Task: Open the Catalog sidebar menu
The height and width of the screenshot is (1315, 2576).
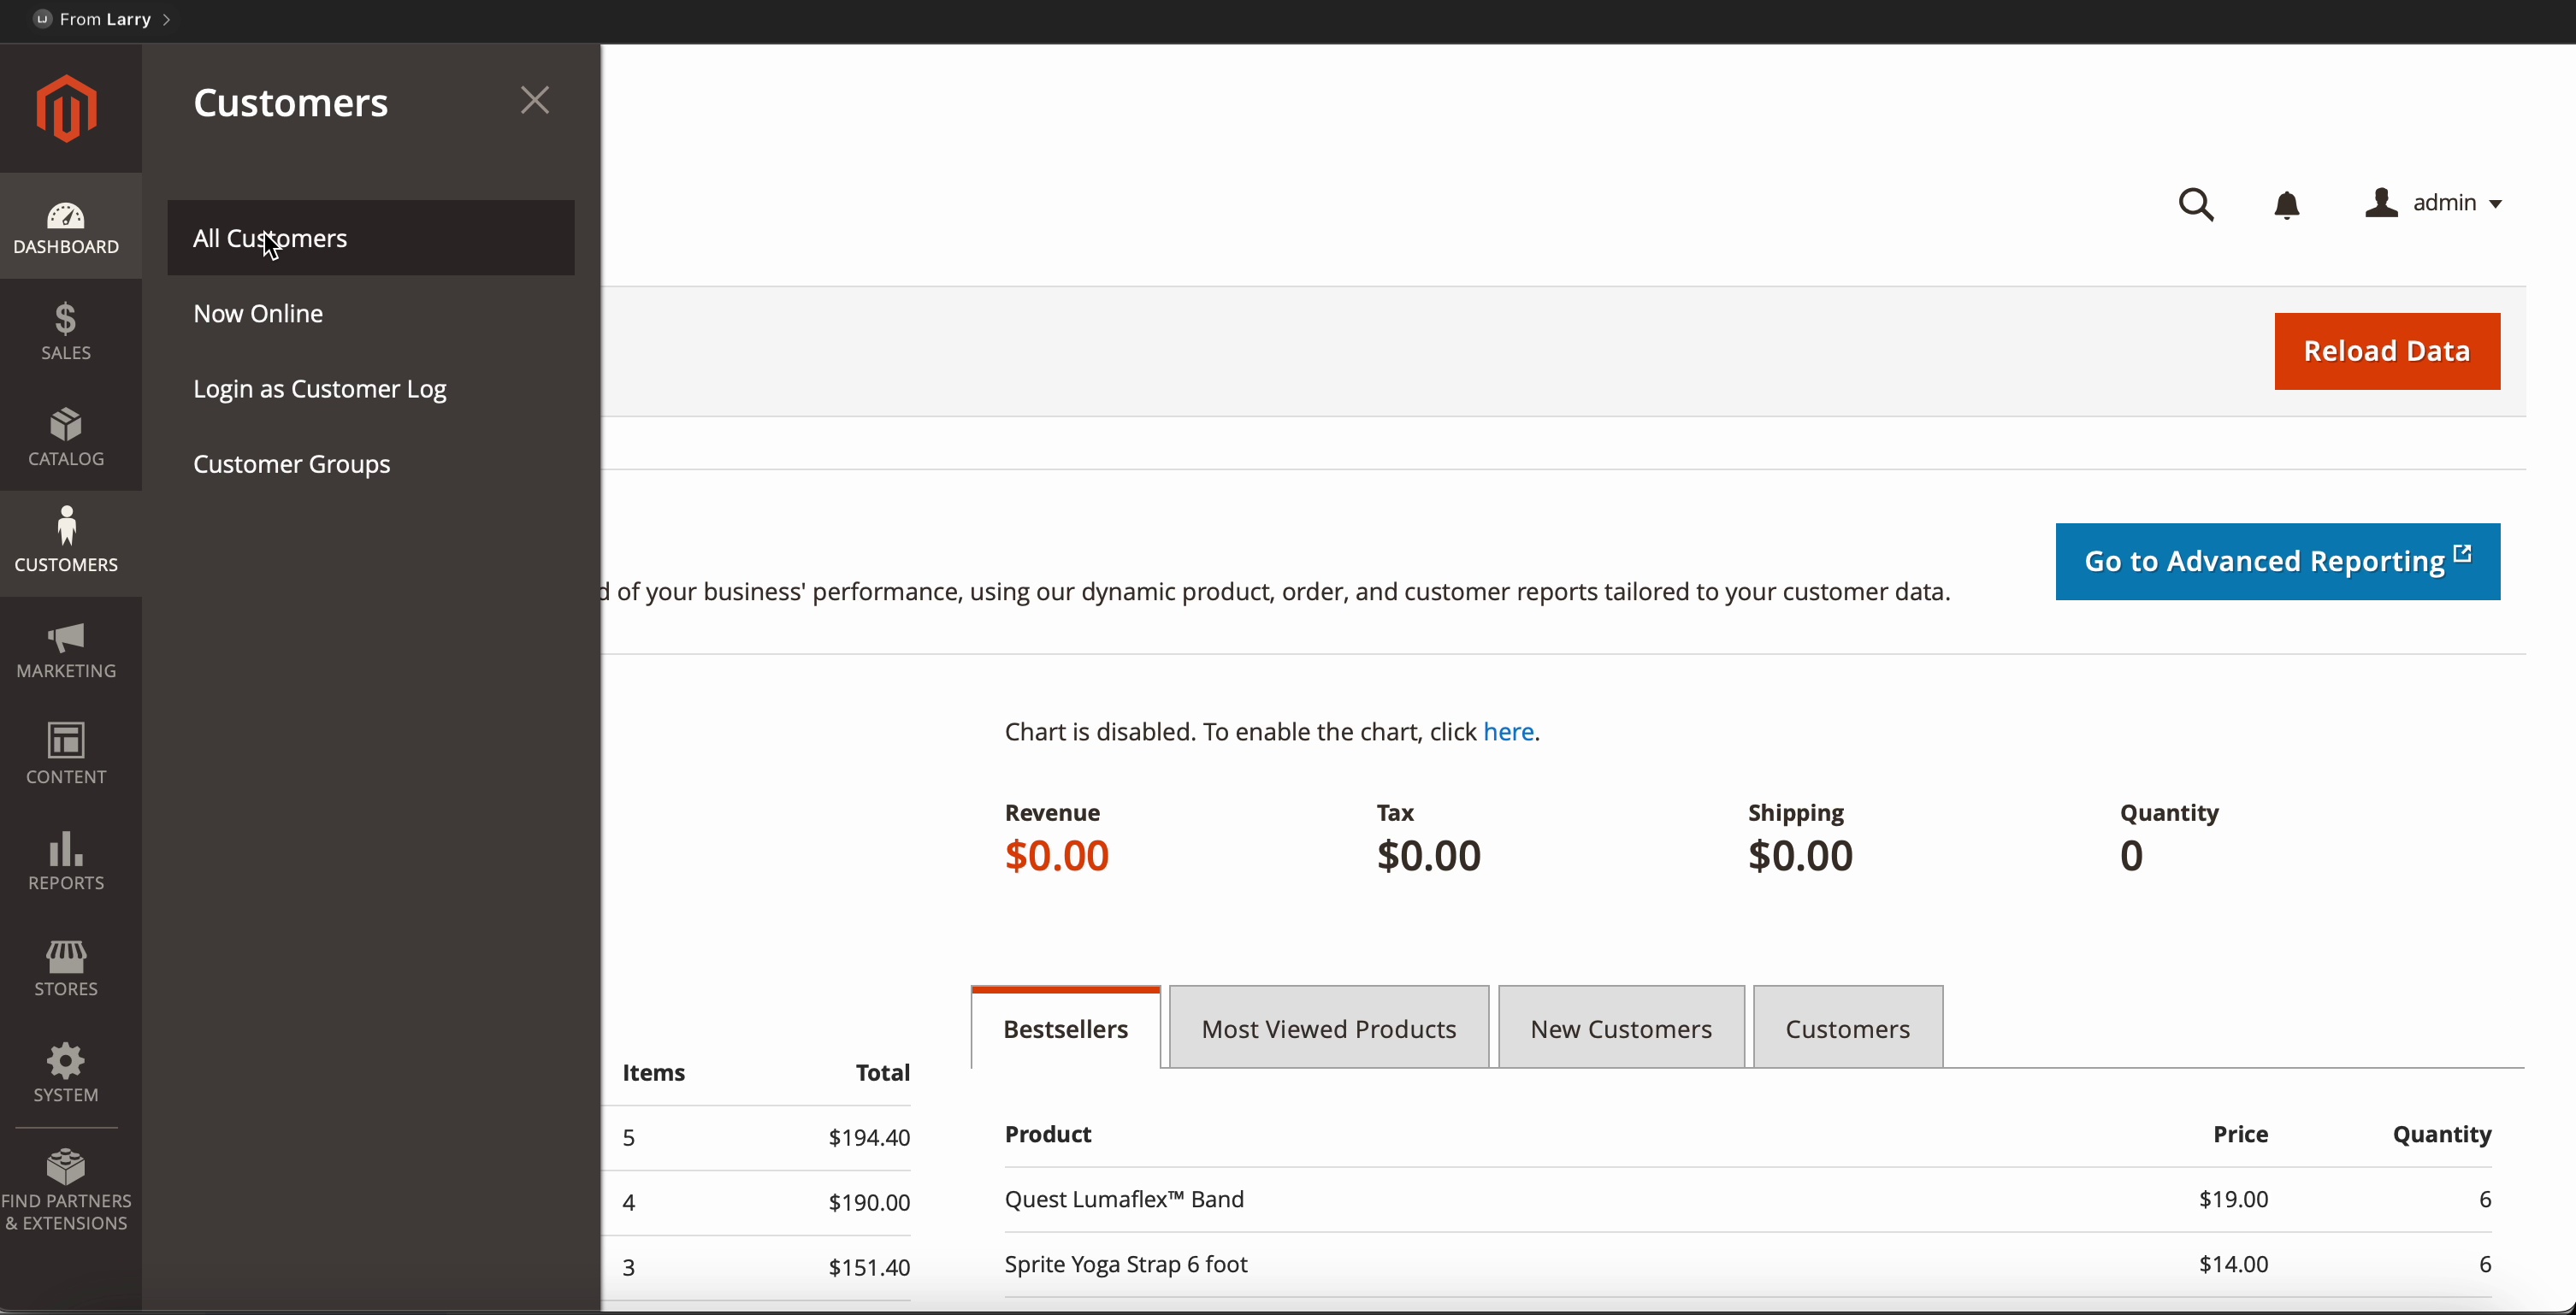Action: tap(66, 438)
